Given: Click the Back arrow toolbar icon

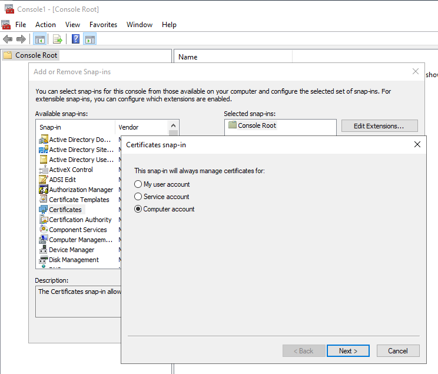Looking at the screenshot, I should [x=8, y=39].
